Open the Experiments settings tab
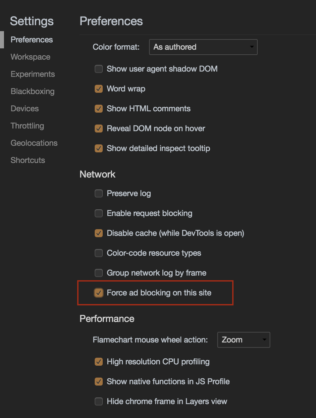 pyautogui.click(x=33, y=74)
